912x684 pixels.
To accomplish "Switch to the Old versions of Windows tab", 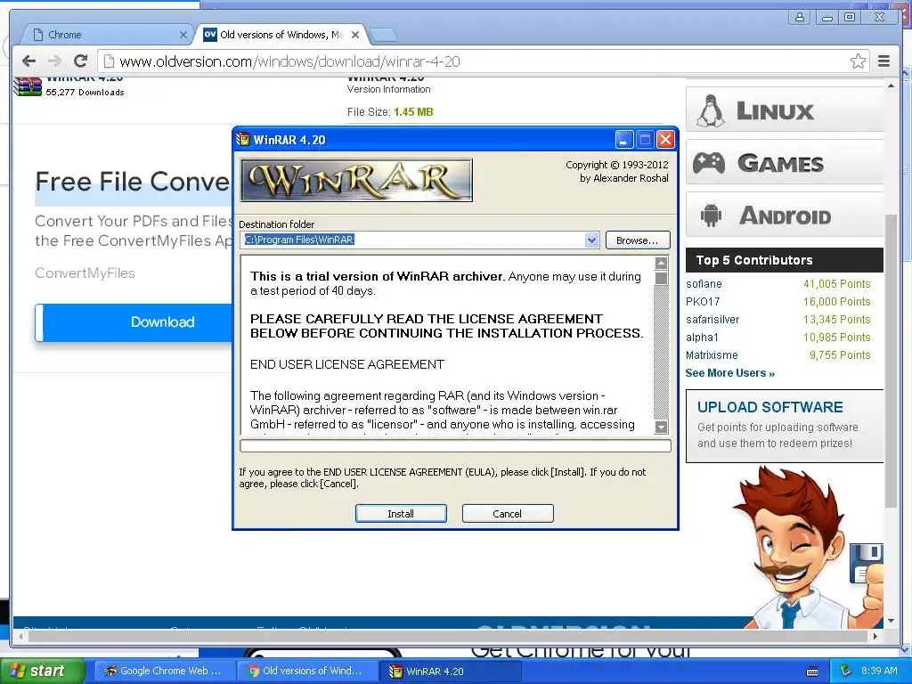I will (x=281, y=35).
